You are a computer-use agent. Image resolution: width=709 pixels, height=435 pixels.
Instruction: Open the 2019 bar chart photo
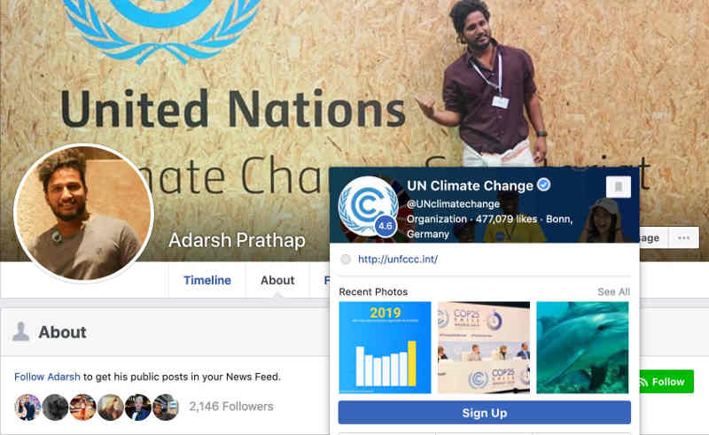pyautogui.click(x=385, y=347)
